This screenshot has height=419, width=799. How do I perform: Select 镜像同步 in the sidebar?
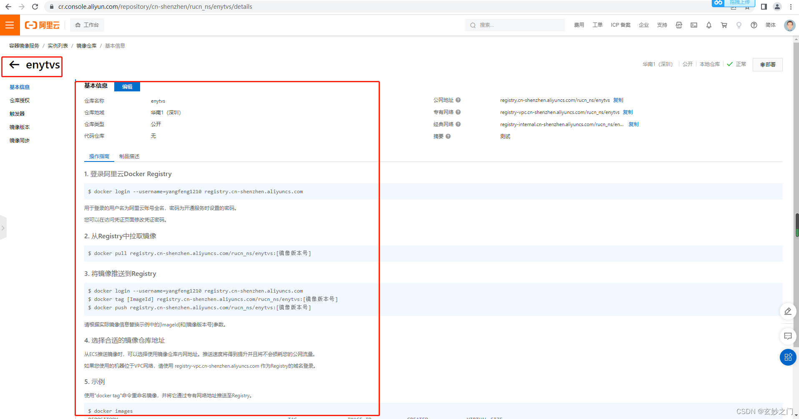click(20, 141)
